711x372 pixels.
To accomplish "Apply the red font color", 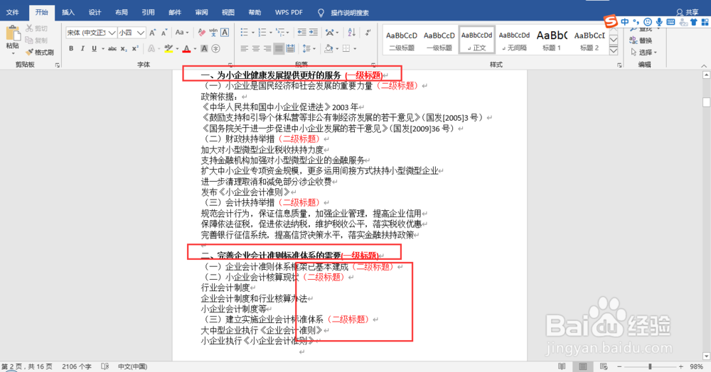I will pos(186,48).
